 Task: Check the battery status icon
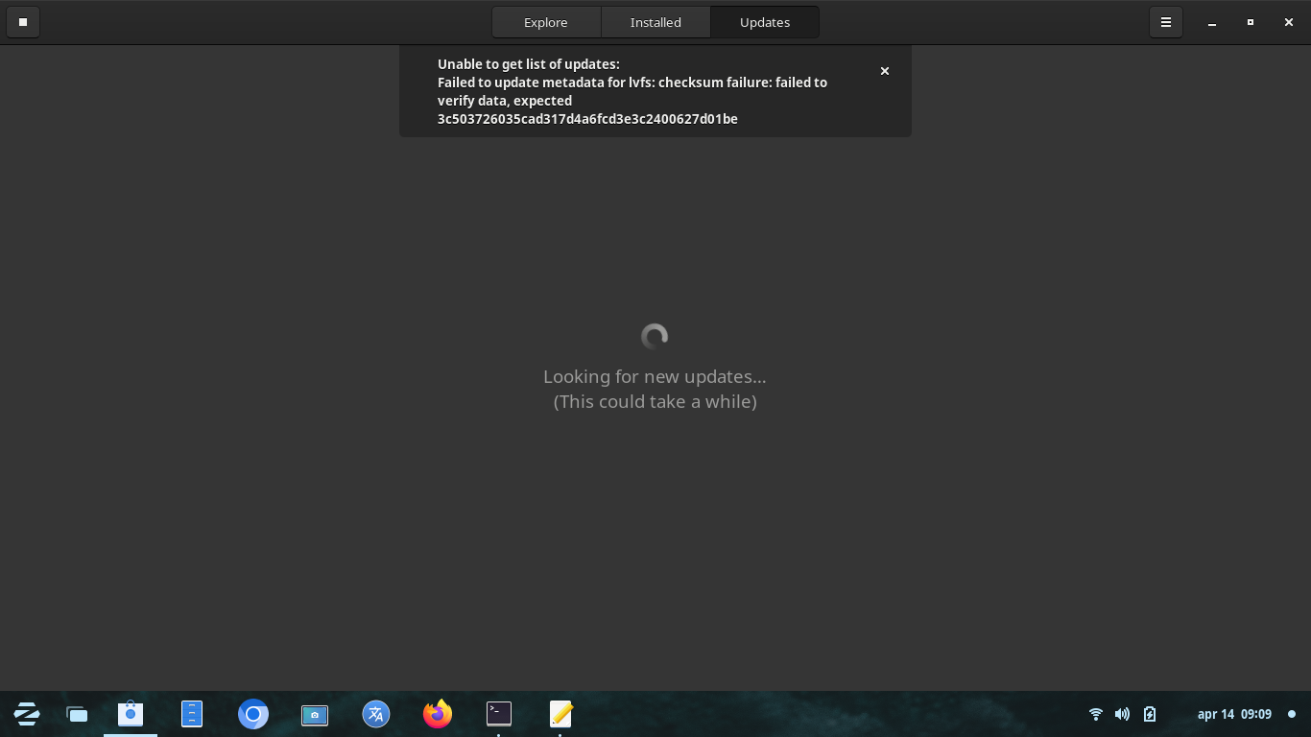[1150, 714]
